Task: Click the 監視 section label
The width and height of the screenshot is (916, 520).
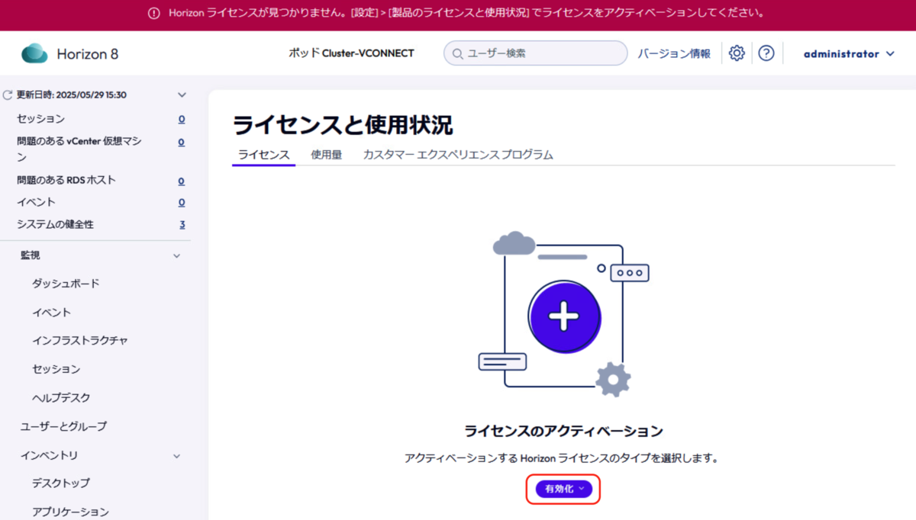Action: pyautogui.click(x=30, y=255)
